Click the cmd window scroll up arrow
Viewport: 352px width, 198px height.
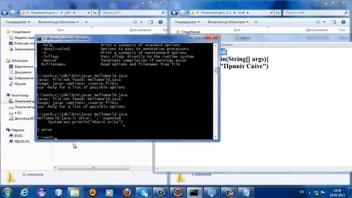216,46
